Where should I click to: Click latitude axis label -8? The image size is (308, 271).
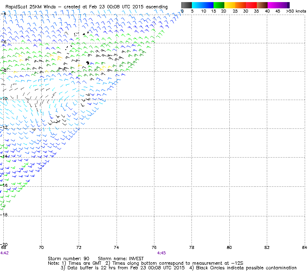click(3, 70)
